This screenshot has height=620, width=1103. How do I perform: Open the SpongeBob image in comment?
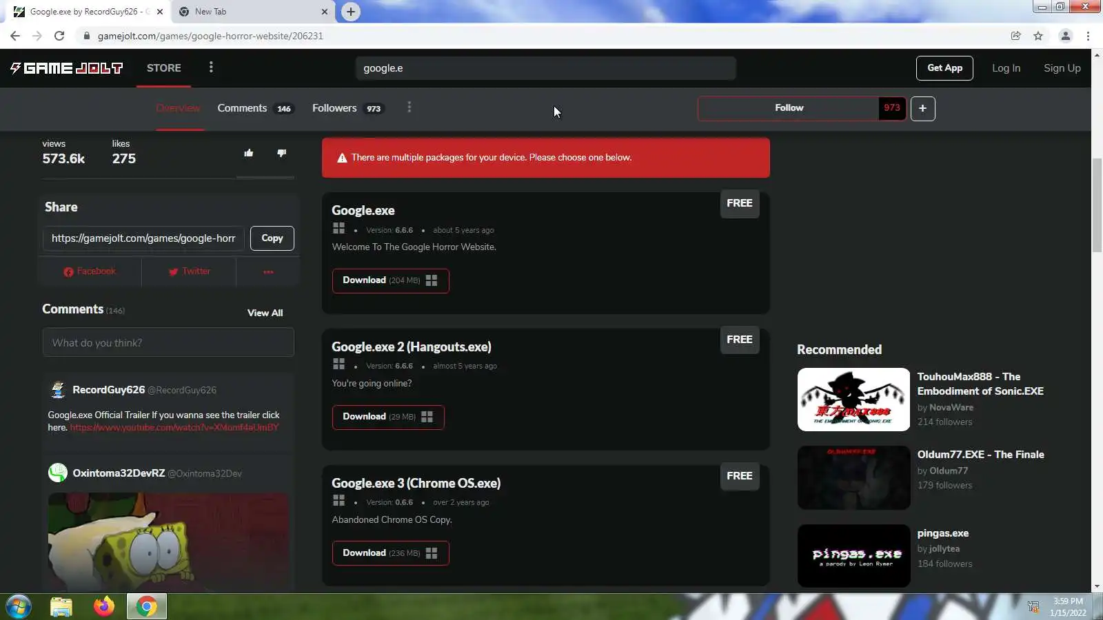[168, 541]
